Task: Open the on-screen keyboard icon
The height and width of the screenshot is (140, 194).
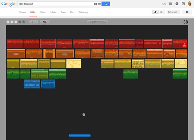Action: click(x=99, y=4)
